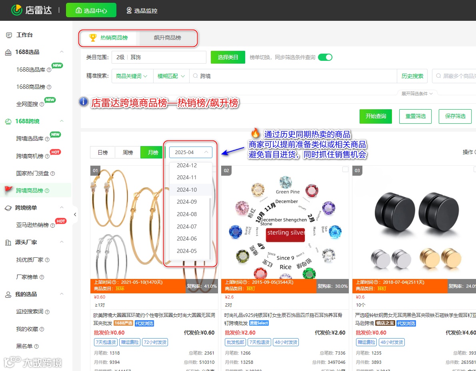
Task: Open 全网图搜 in the sidebar
Action: click(x=27, y=104)
